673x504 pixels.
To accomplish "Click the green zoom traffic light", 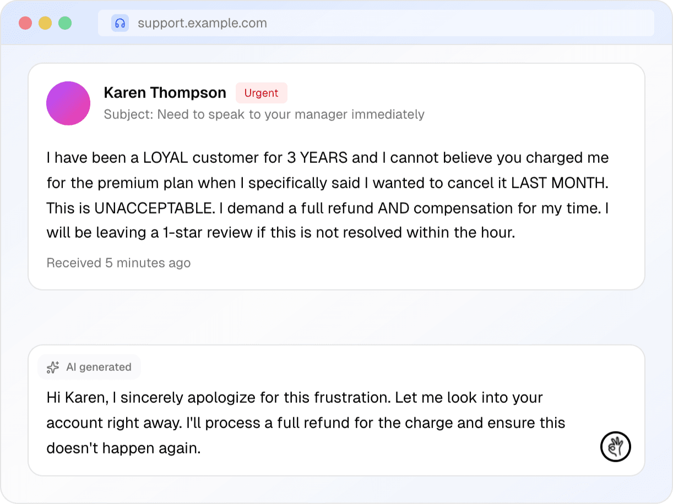I will [x=64, y=23].
